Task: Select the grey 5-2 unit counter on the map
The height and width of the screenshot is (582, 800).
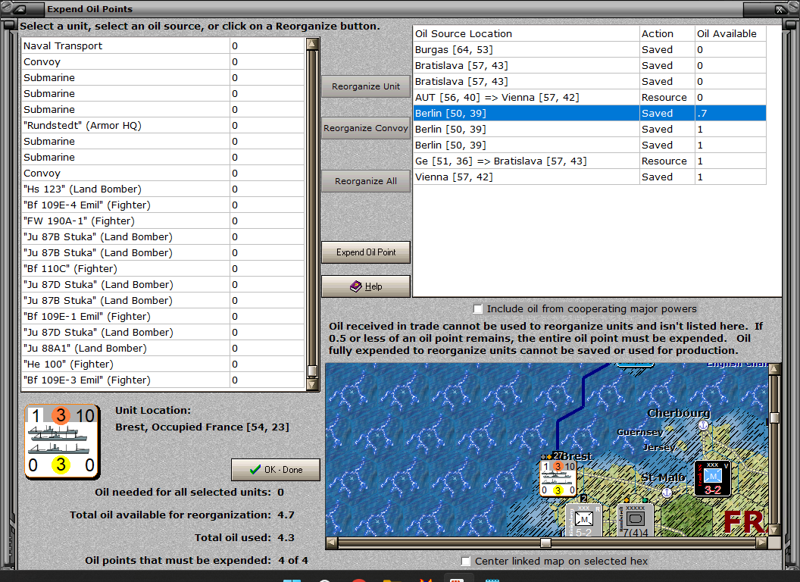Action: point(583,521)
